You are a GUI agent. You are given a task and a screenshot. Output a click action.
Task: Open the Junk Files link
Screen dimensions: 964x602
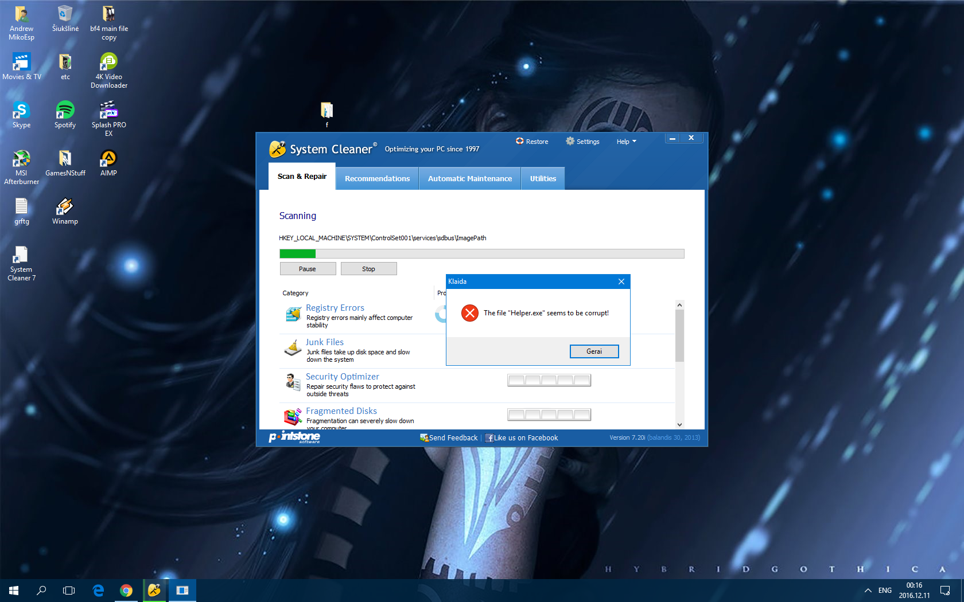point(325,342)
